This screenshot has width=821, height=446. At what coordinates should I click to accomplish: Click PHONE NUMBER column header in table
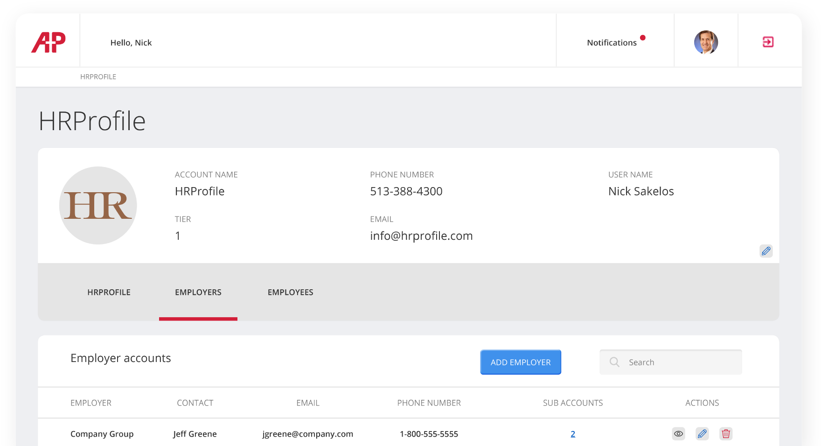pos(429,403)
